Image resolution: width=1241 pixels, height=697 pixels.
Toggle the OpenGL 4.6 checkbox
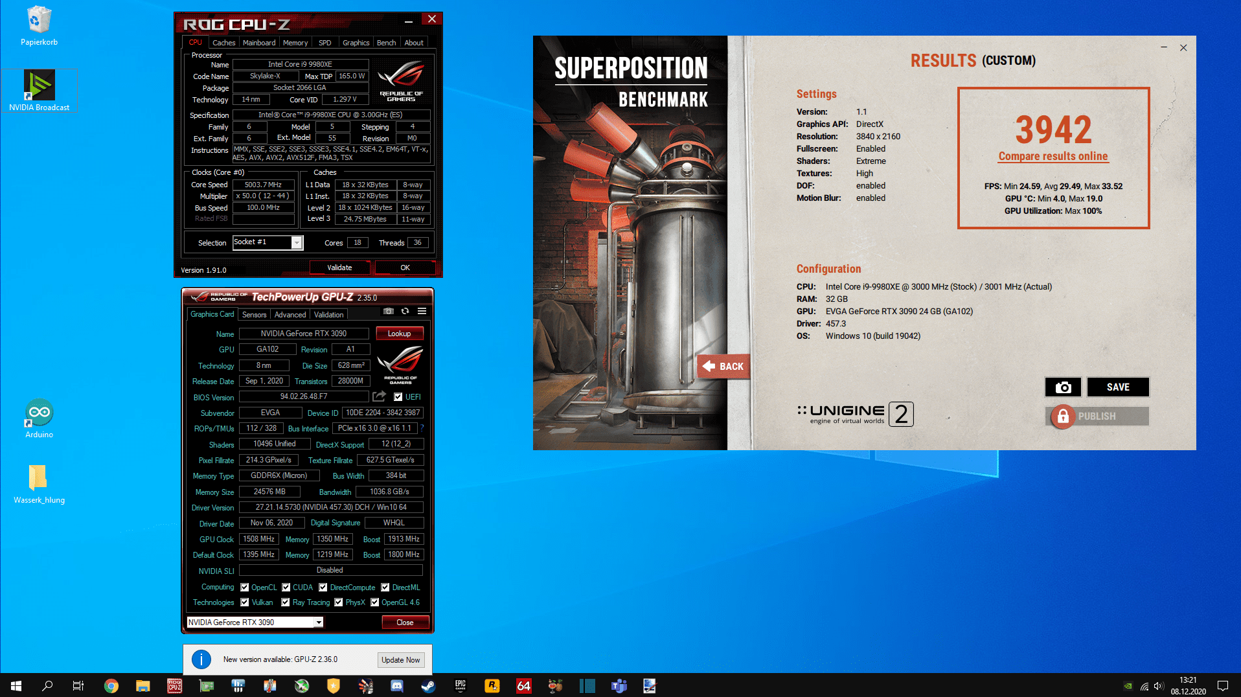pos(374,602)
